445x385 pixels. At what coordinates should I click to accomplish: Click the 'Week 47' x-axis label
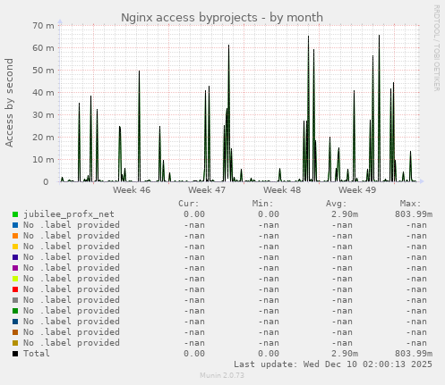207,190
